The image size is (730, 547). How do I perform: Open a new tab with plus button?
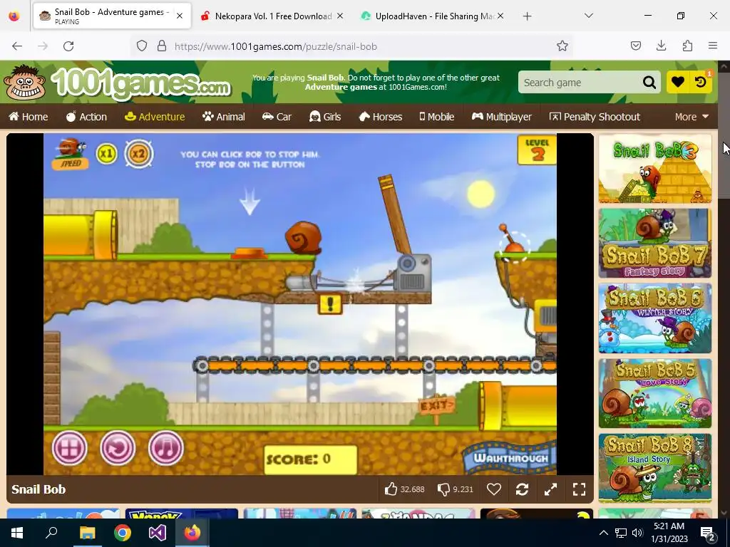tap(527, 16)
